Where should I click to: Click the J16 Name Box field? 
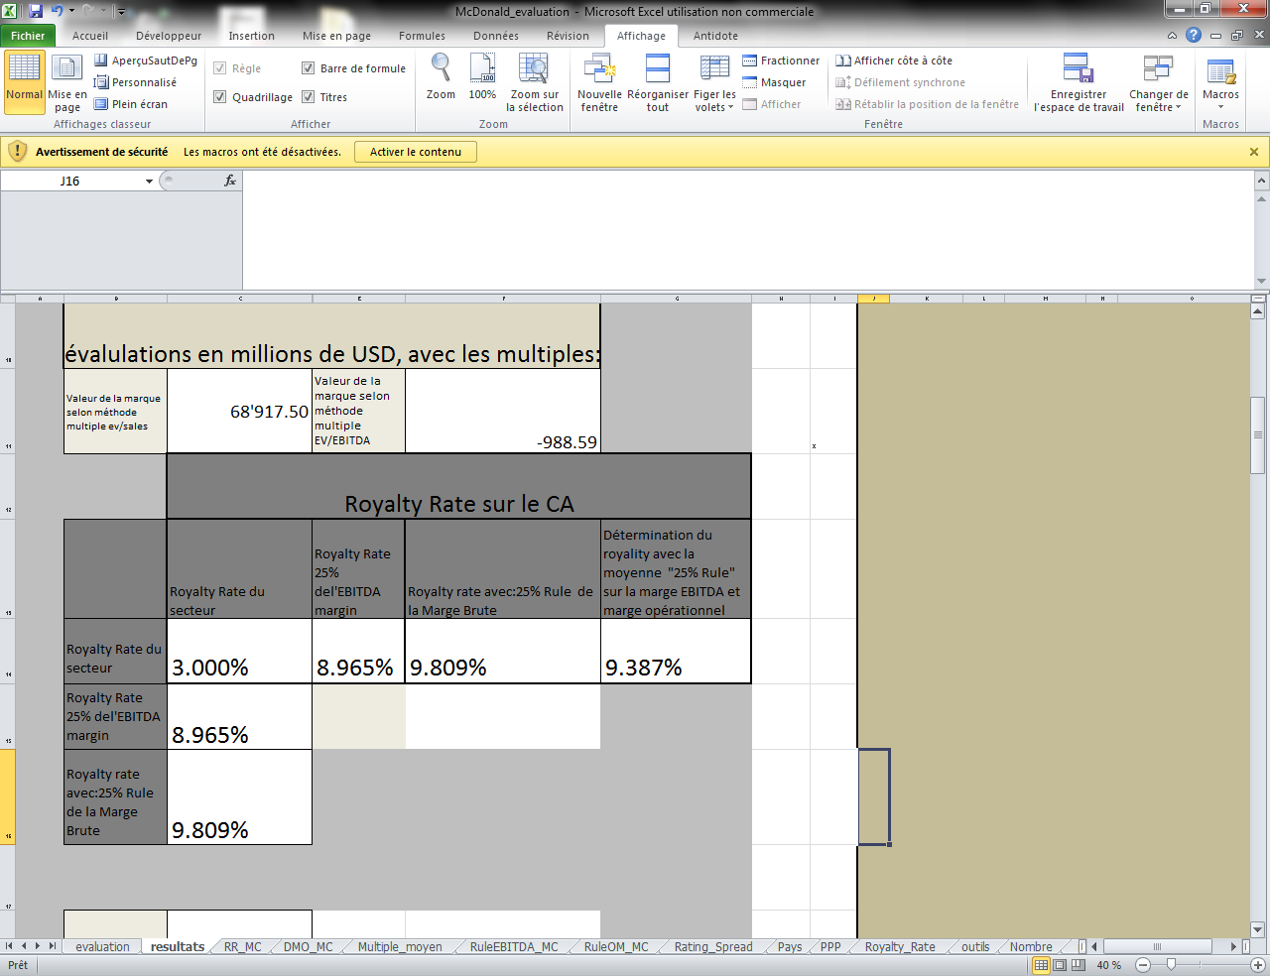pos(71,182)
